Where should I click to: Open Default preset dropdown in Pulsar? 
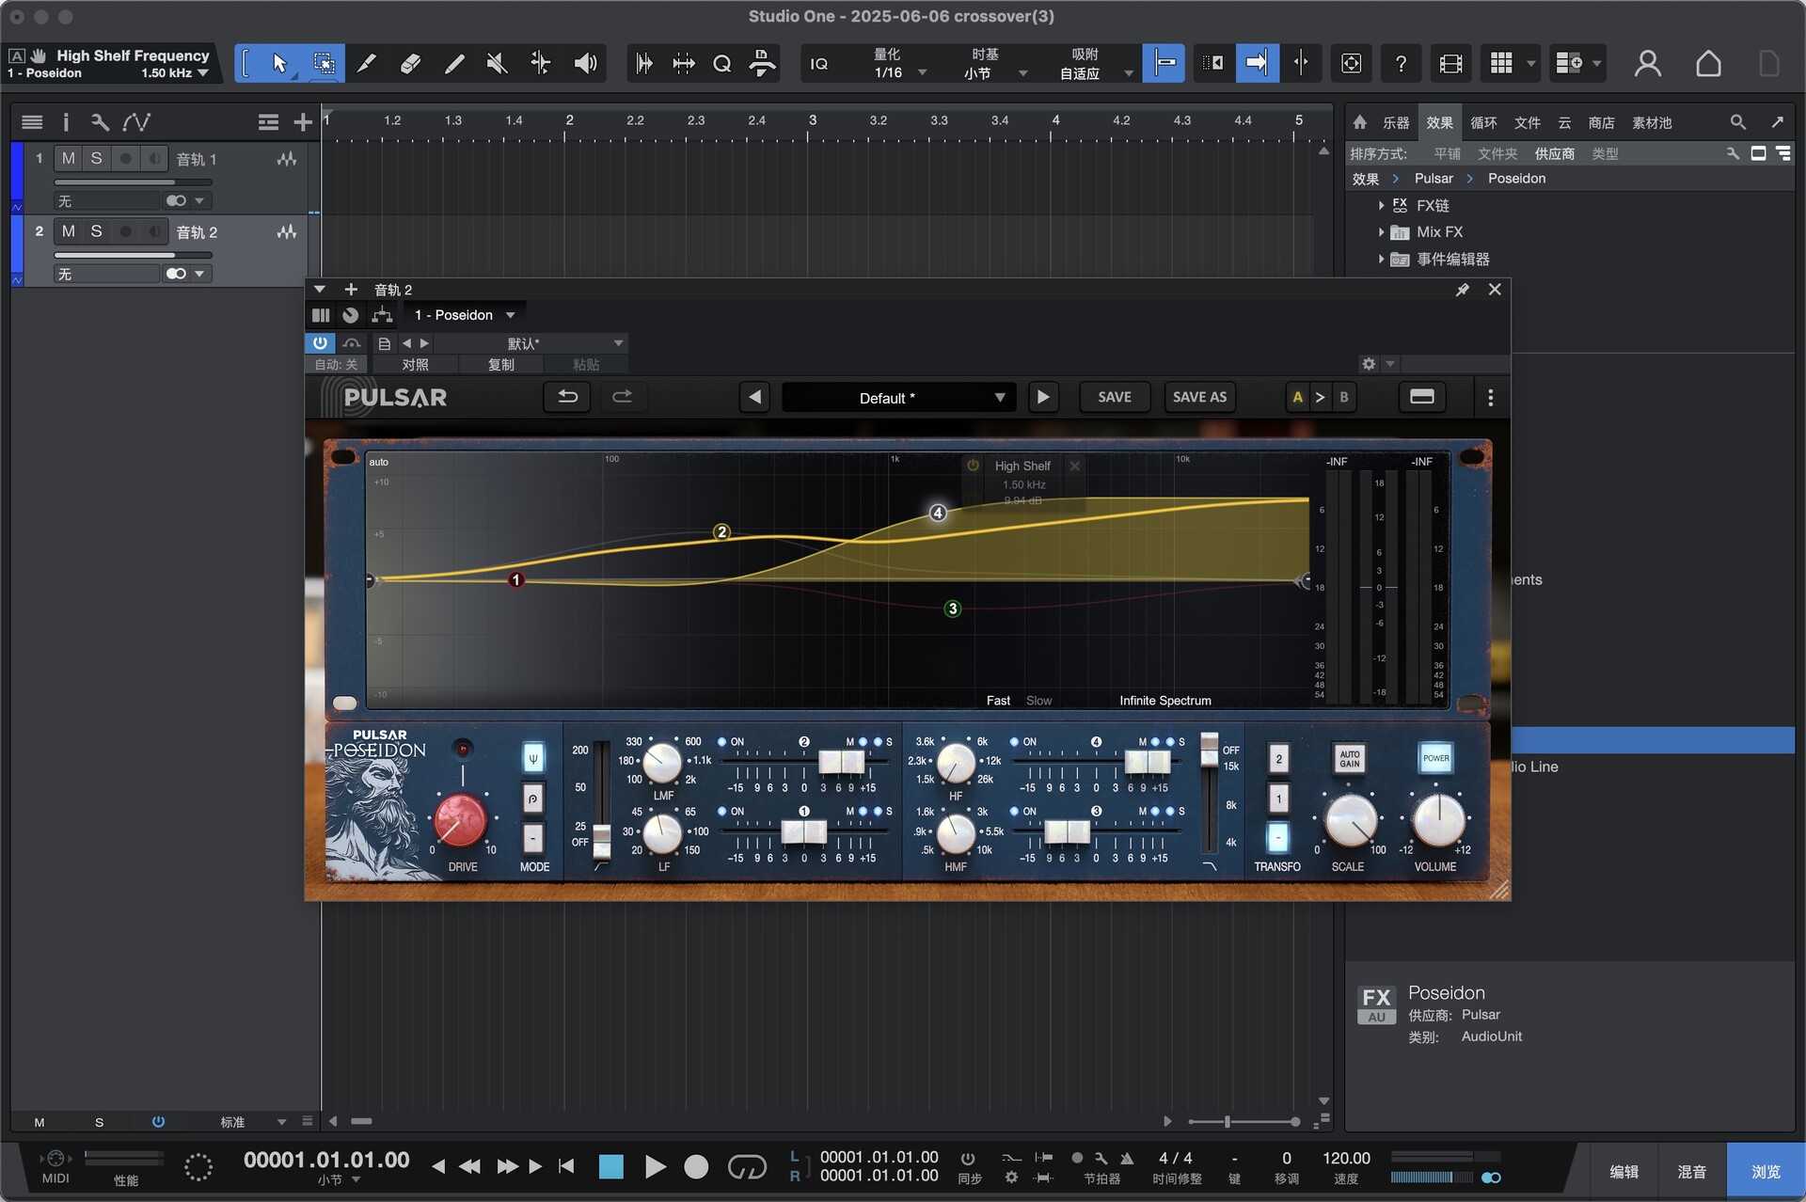click(897, 398)
